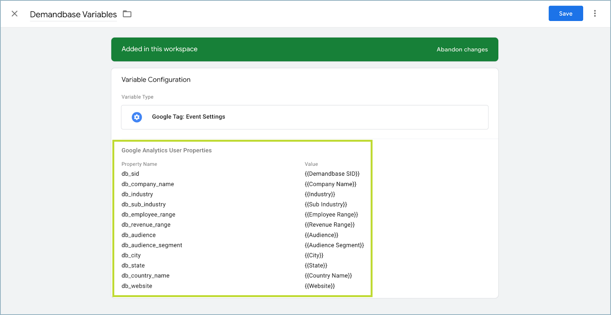The height and width of the screenshot is (315, 611).
Task: Click Abandon changes
Action: (x=462, y=50)
